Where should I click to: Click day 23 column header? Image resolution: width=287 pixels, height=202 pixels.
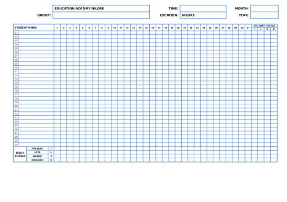(197, 28)
